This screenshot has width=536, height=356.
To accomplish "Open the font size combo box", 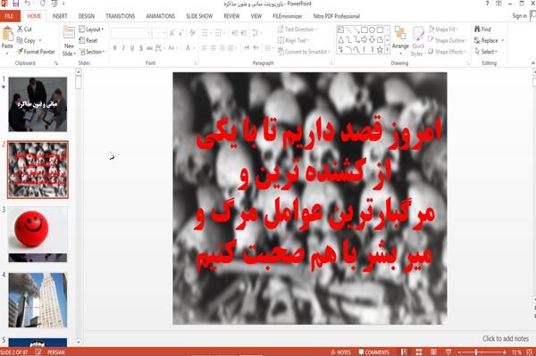I will 160,33.
